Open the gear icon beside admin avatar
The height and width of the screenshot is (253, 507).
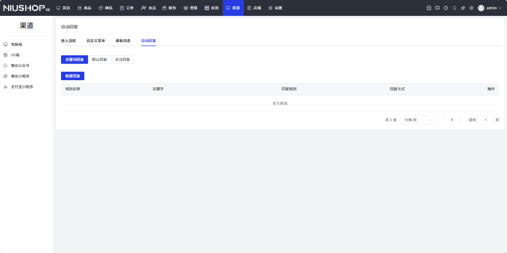tap(471, 8)
